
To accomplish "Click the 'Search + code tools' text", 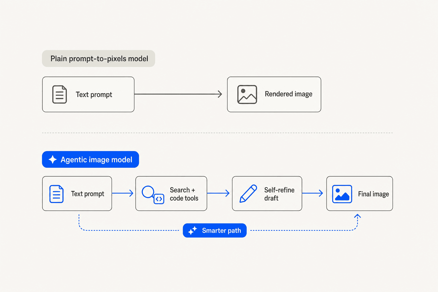I will pos(184,194).
